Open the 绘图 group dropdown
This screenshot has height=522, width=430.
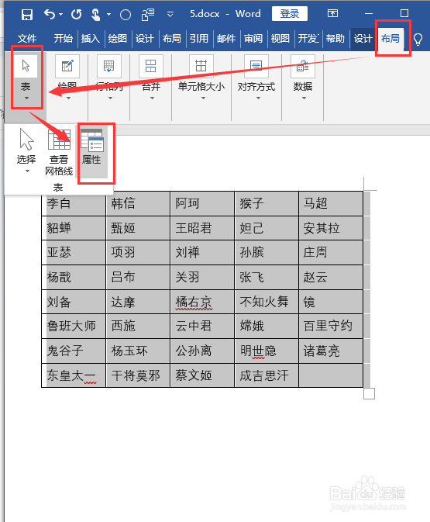click(67, 78)
